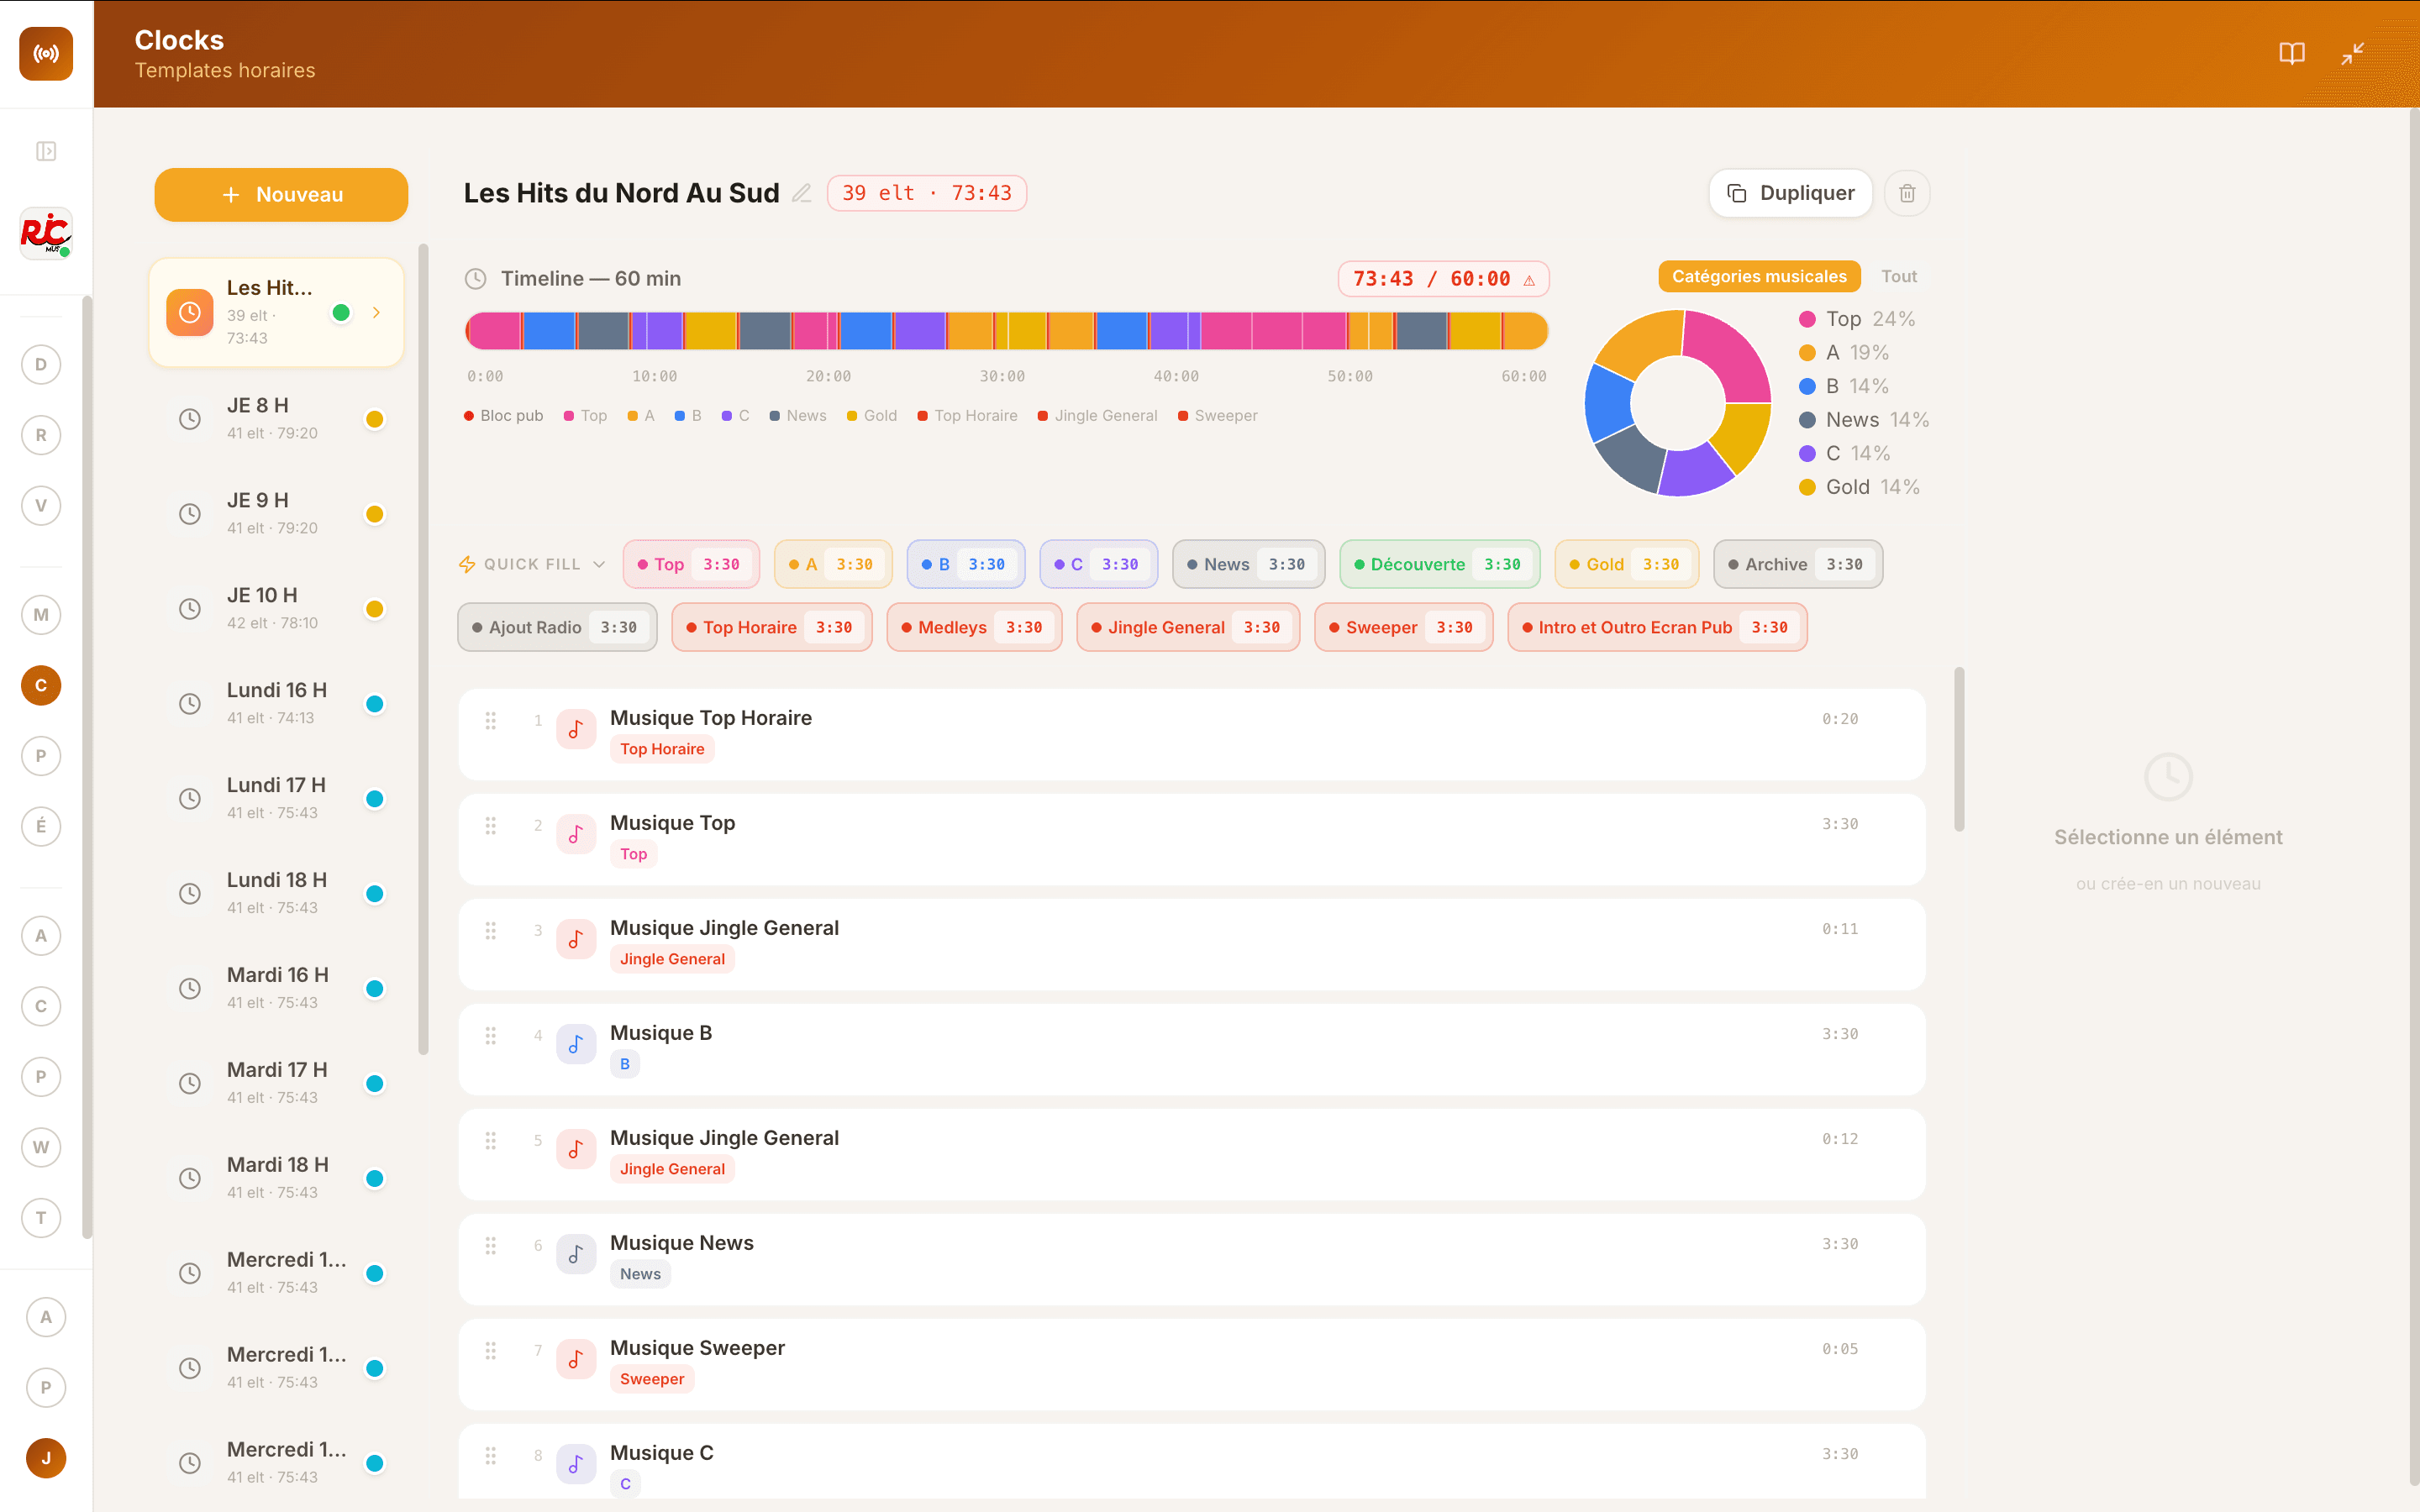Click the Top legend swatch in pie chart
Screen dimensions: 2420x1512
1807,319
